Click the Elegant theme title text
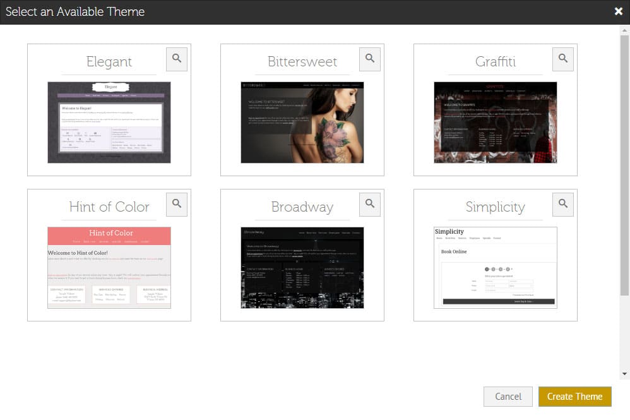This screenshot has width=630, height=420. tap(109, 62)
